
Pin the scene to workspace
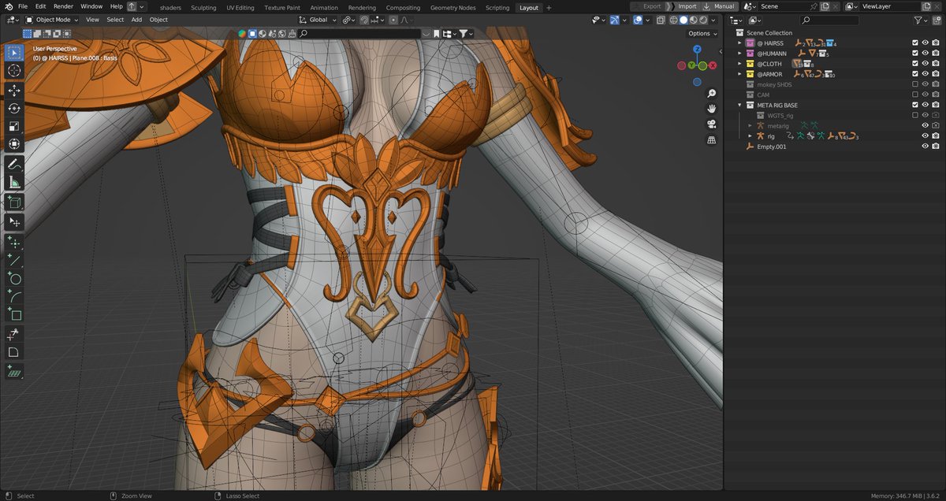click(814, 6)
